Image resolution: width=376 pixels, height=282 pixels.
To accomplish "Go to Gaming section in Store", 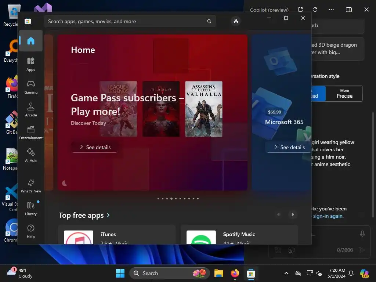I will coord(31,87).
